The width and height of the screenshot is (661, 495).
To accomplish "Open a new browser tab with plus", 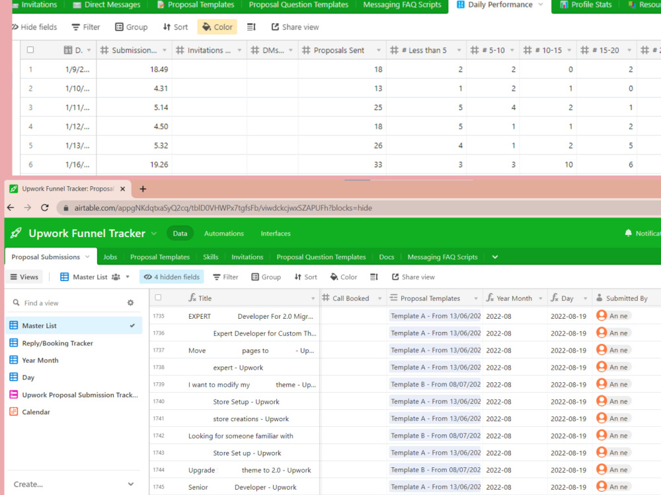I will [x=143, y=189].
